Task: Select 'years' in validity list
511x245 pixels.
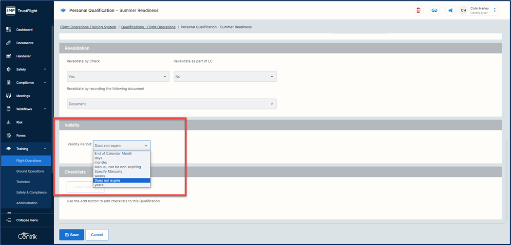Action: coord(99,185)
